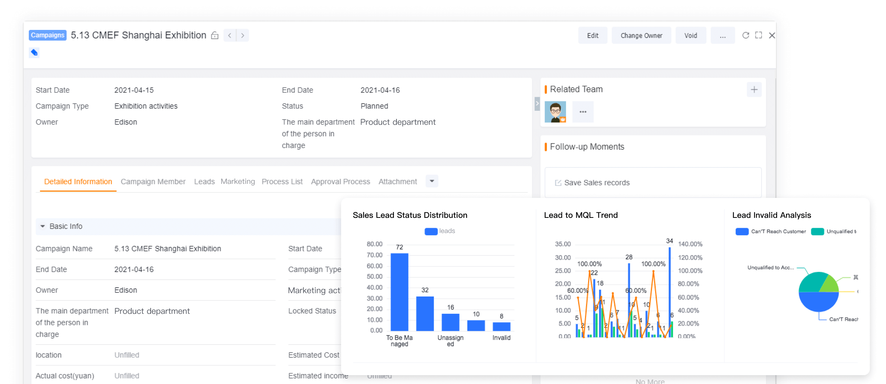Toggle the leads legend swatch

click(431, 232)
